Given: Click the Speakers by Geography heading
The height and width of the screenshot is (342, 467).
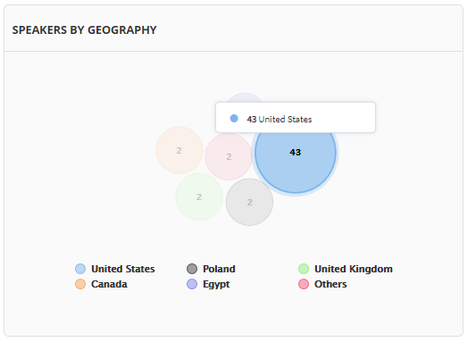Looking at the screenshot, I should pos(84,30).
